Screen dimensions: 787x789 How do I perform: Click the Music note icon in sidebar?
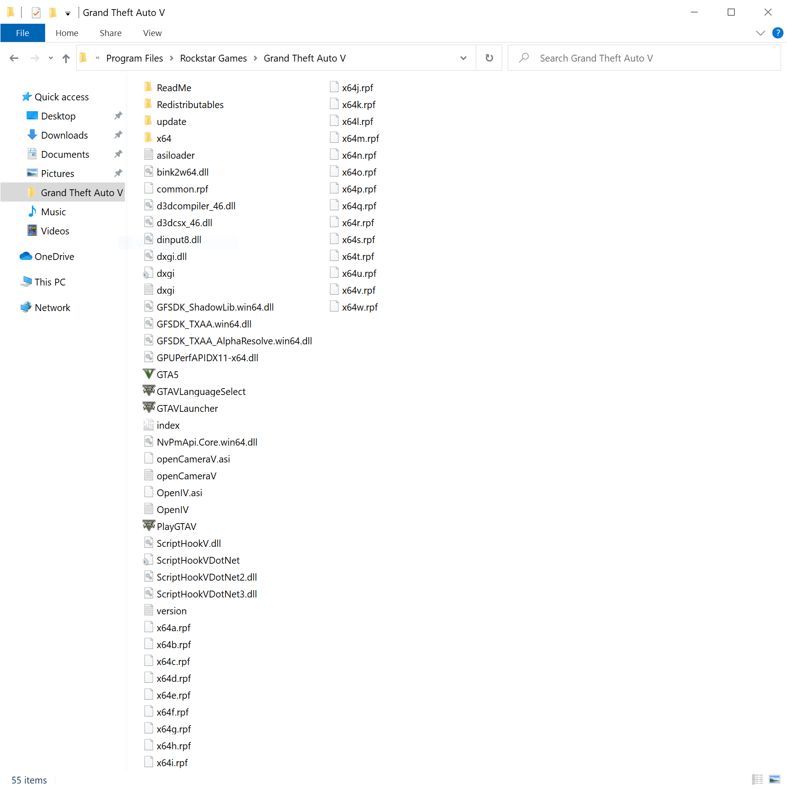[x=32, y=212]
